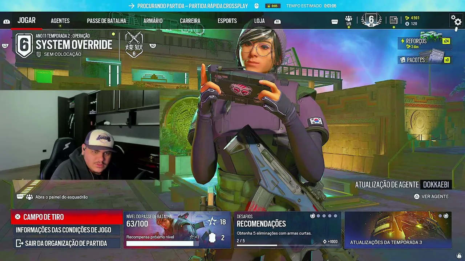Click the DOKKAEBI agent name label
465x261 pixels.
(x=436, y=185)
